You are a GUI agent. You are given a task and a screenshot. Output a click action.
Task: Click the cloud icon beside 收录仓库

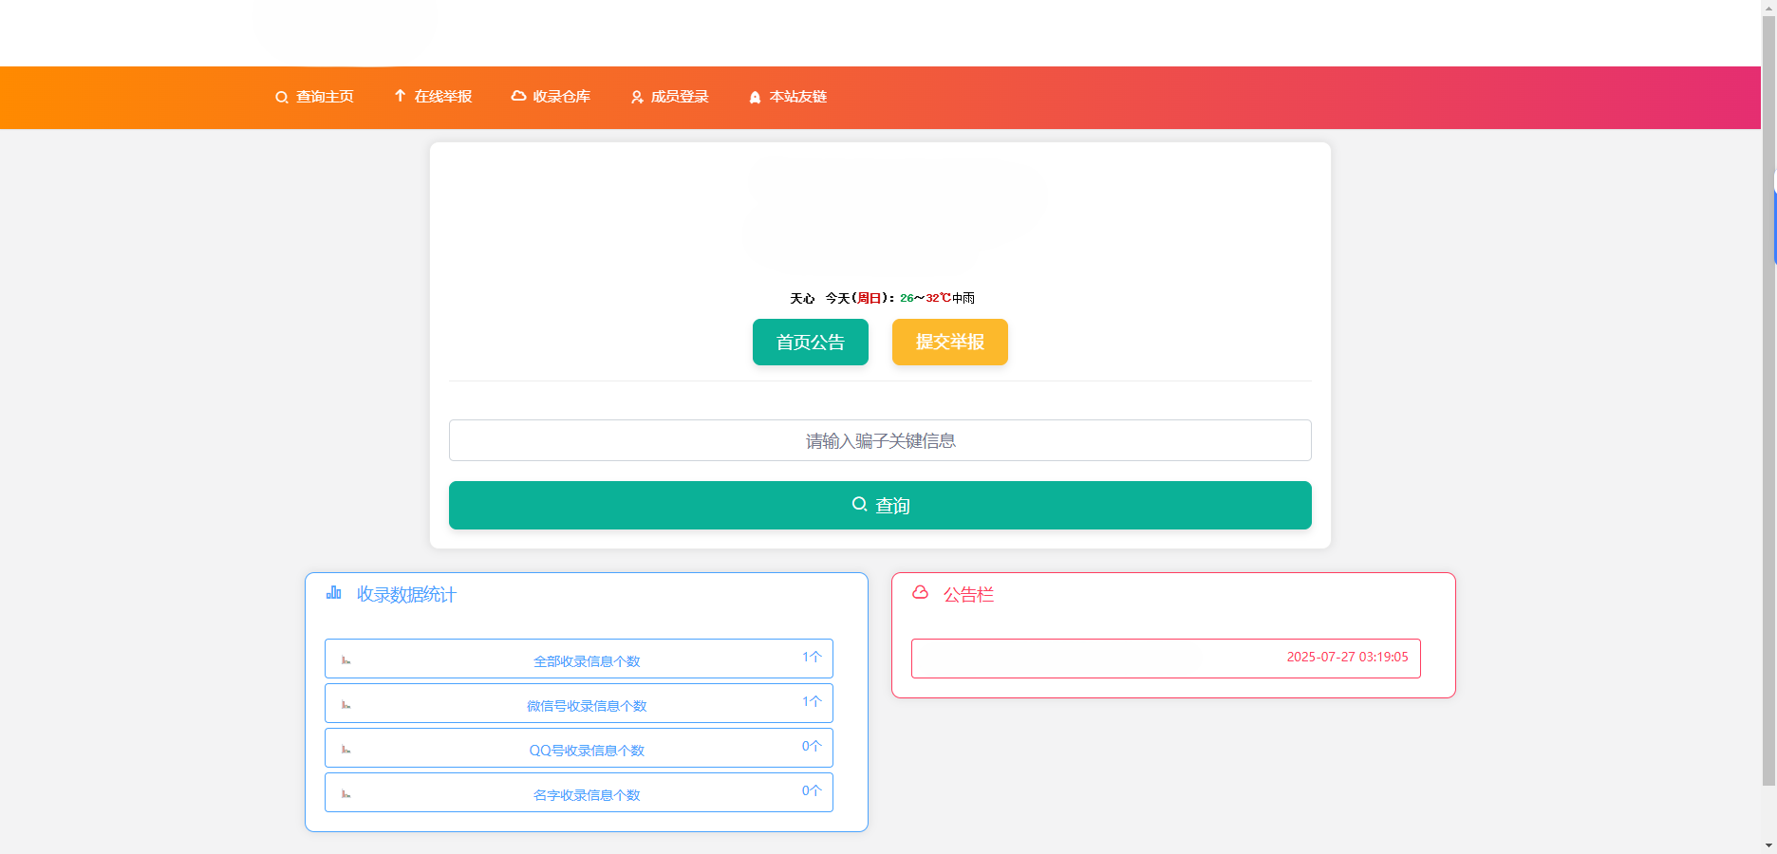(x=518, y=96)
